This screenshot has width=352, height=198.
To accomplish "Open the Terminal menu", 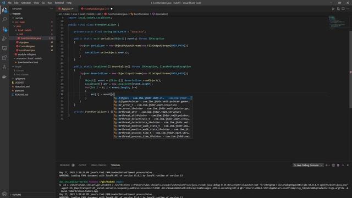I will point(59,3).
